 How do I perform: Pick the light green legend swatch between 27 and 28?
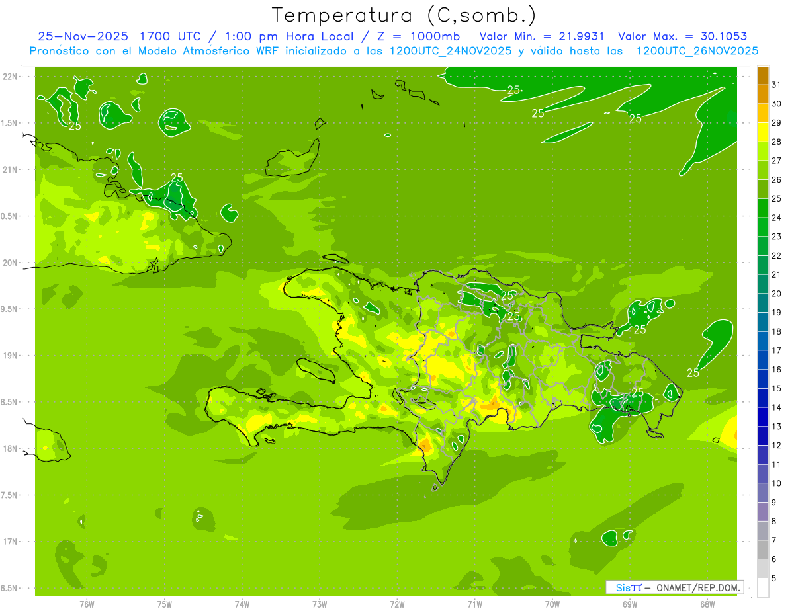pyautogui.click(x=763, y=151)
